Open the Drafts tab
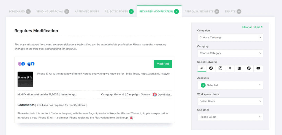The image size is (282, 135). click(233, 12)
